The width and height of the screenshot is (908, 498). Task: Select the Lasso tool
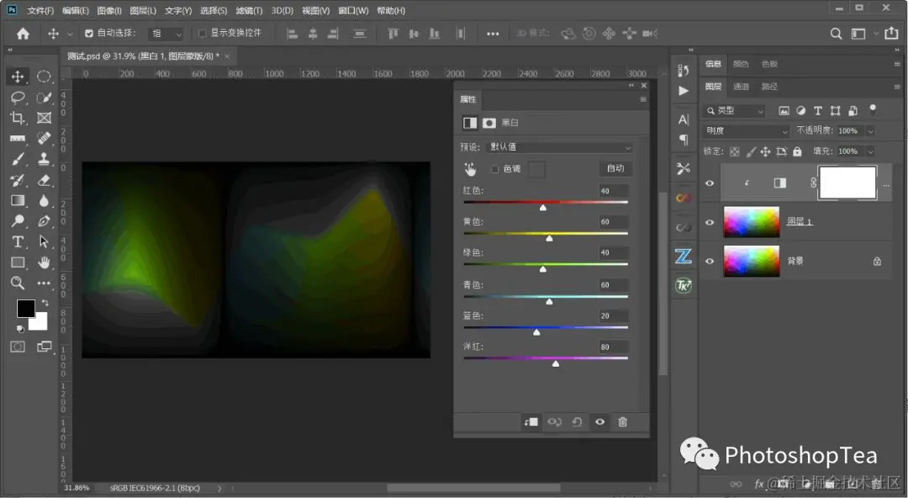[18, 98]
